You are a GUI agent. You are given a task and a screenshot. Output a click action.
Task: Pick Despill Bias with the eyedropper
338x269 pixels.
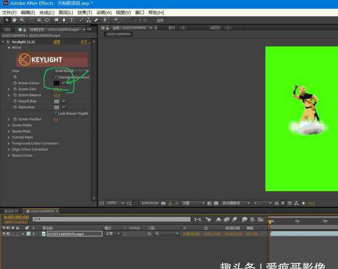tap(64, 101)
